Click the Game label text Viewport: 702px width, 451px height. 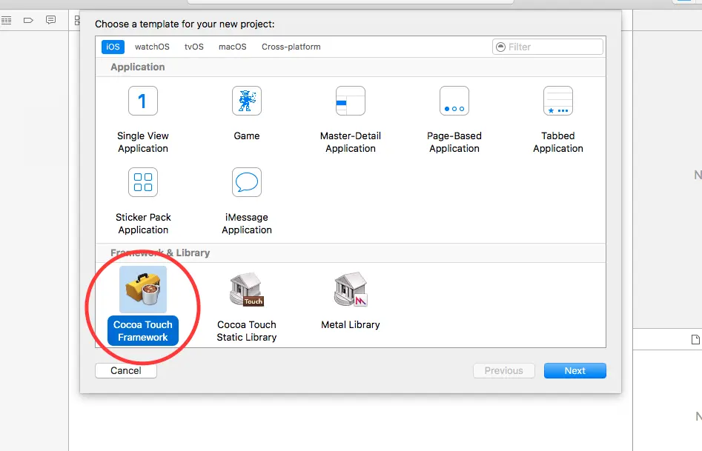247,136
